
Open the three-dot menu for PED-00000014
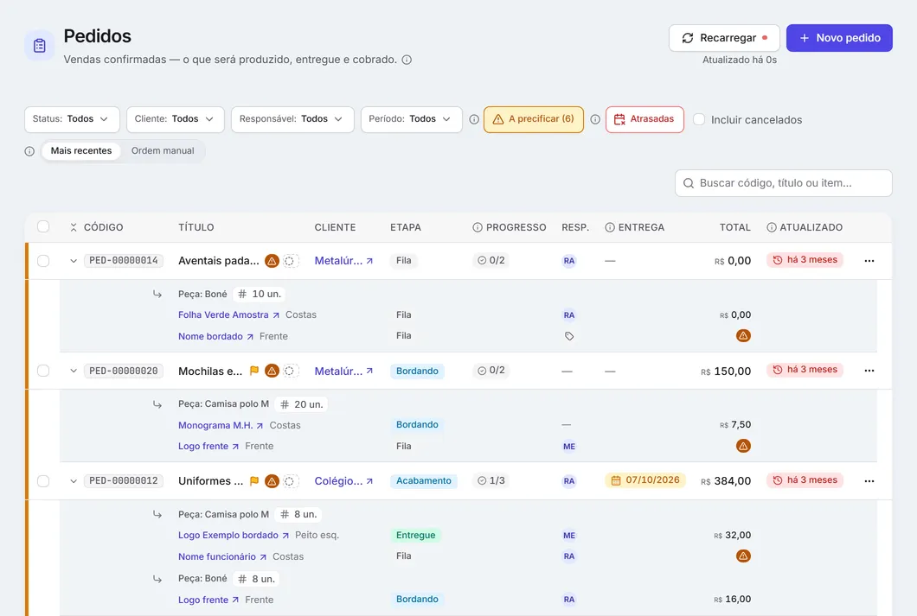pos(869,261)
